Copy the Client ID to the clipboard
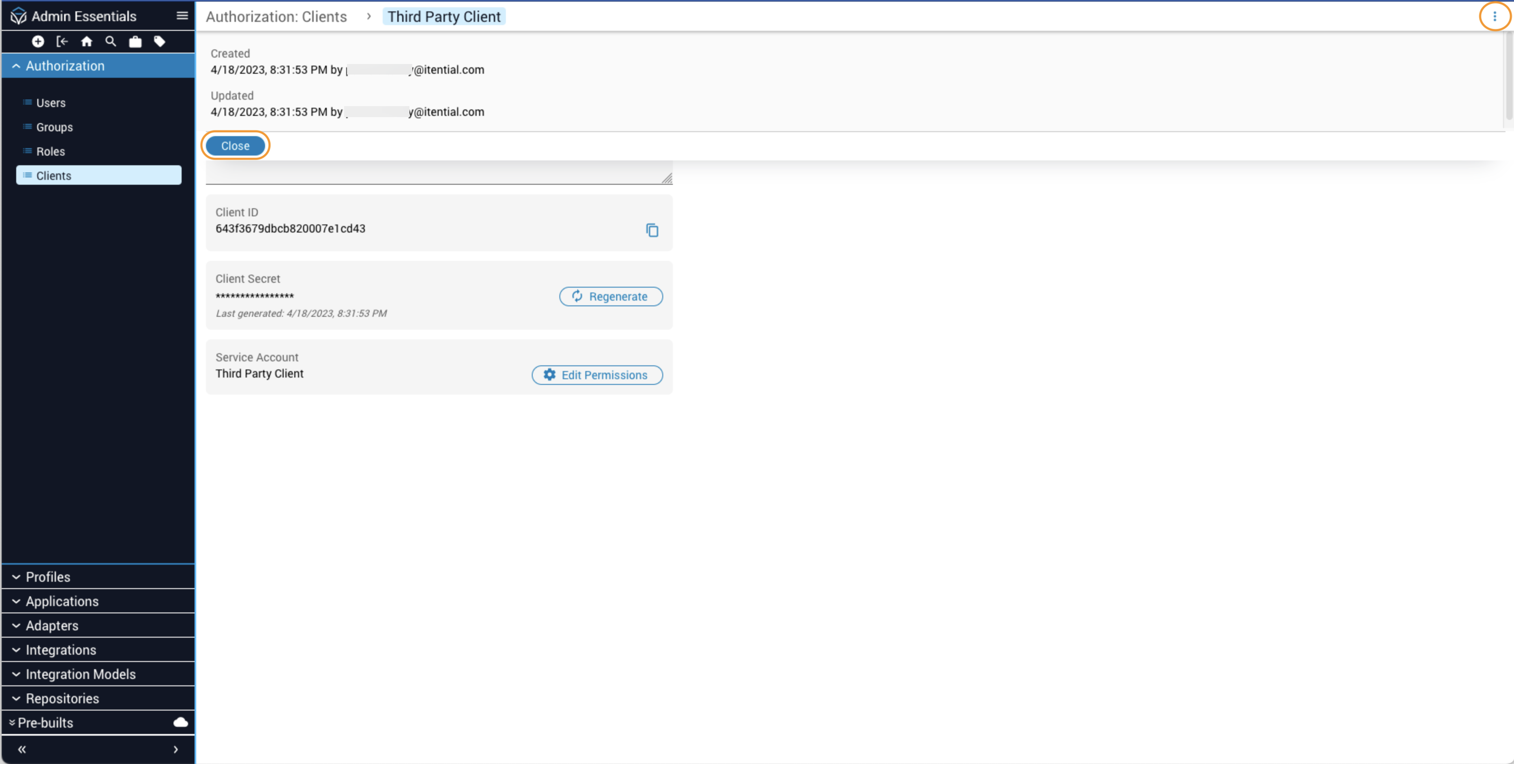 (652, 230)
